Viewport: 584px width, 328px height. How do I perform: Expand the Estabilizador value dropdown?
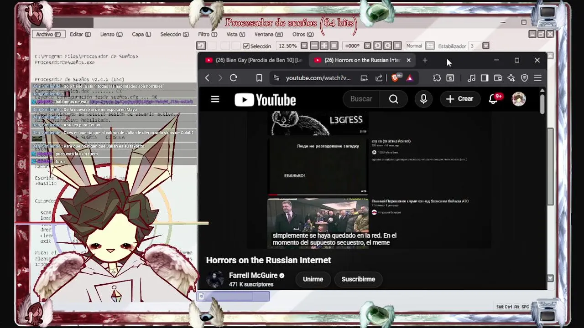coord(485,46)
